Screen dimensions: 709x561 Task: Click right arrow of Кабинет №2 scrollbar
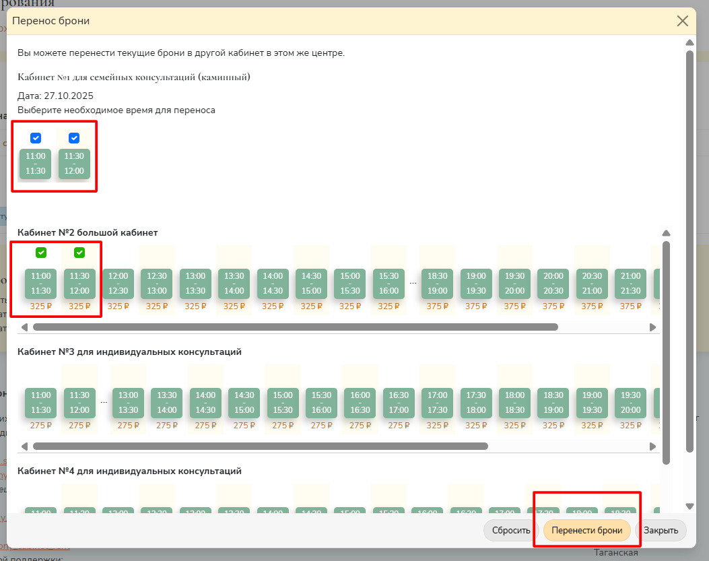click(x=652, y=327)
